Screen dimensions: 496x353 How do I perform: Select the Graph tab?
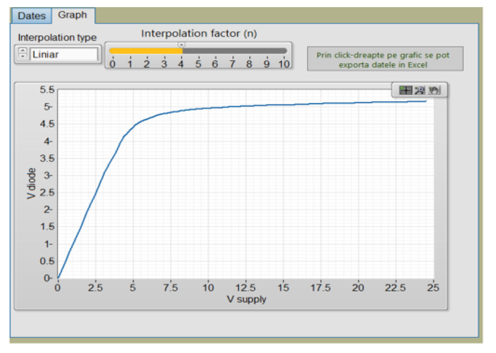[x=73, y=15]
